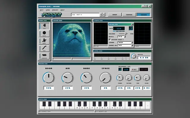Image resolution: width=190 pixels, height=118 pixels.
Task: Click the Vowel small knob
Action: click(120, 78)
